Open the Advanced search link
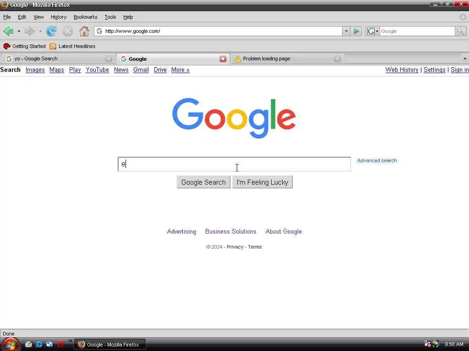This screenshot has width=469, height=351. point(377,160)
